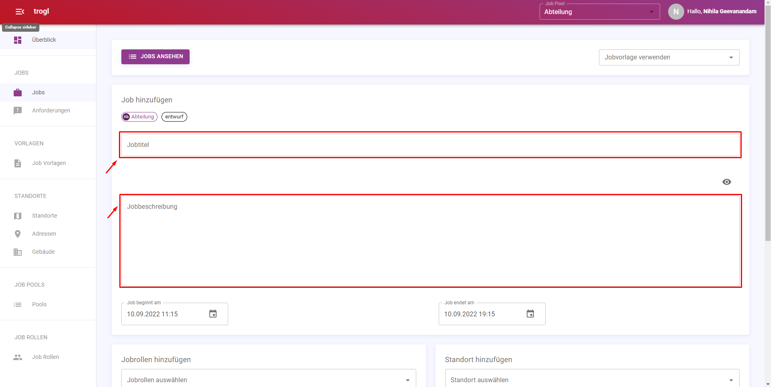Open the Jobrollen auswählen dropdown
This screenshot has width=771, height=387.
tap(268, 380)
